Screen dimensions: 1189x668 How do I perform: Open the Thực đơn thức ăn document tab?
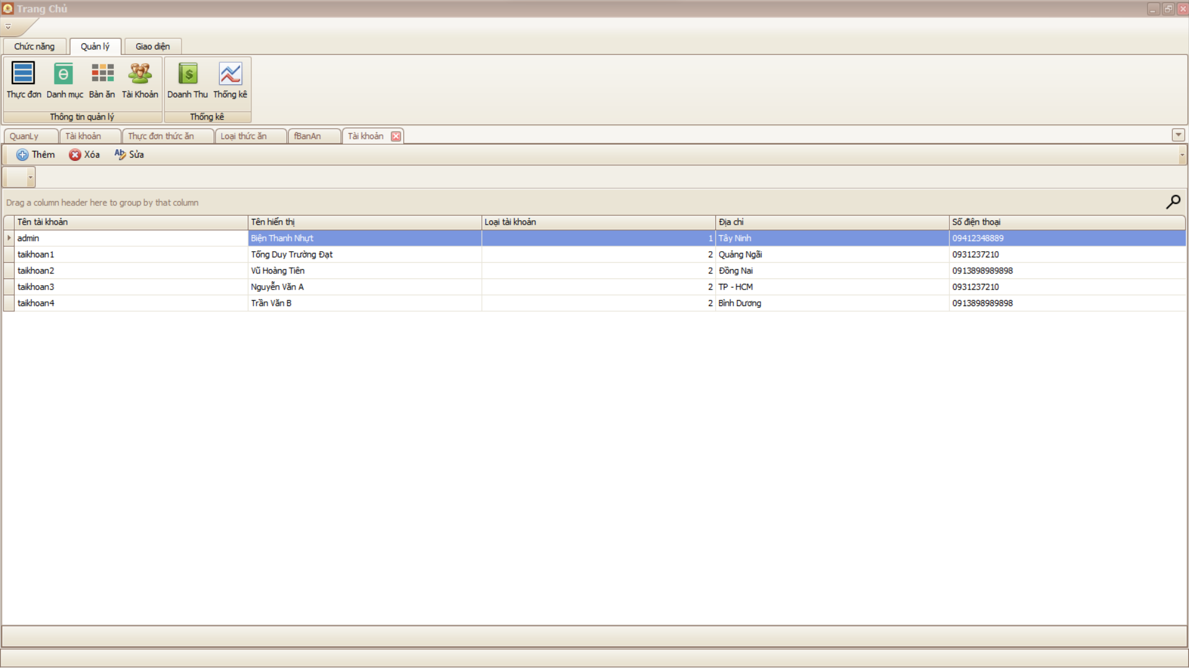click(161, 136)
